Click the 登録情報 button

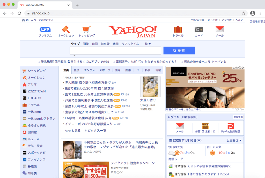pos(238,117)
